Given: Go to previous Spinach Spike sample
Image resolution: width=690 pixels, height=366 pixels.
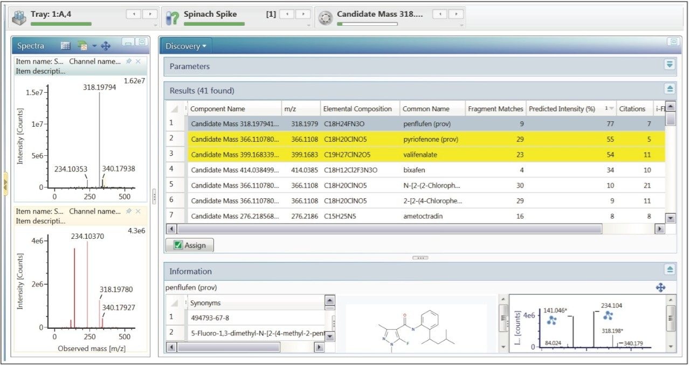Looking at the screenshot, I should (x=287, y=14).
